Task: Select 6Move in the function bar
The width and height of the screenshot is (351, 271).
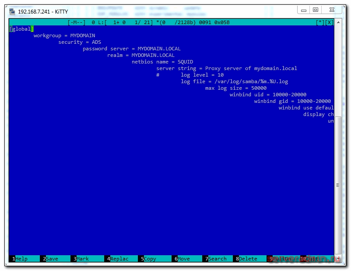Action: (182, 259)
